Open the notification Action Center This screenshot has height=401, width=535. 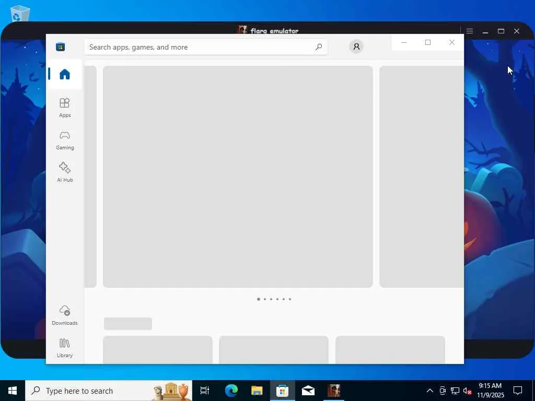pos(518,391)
